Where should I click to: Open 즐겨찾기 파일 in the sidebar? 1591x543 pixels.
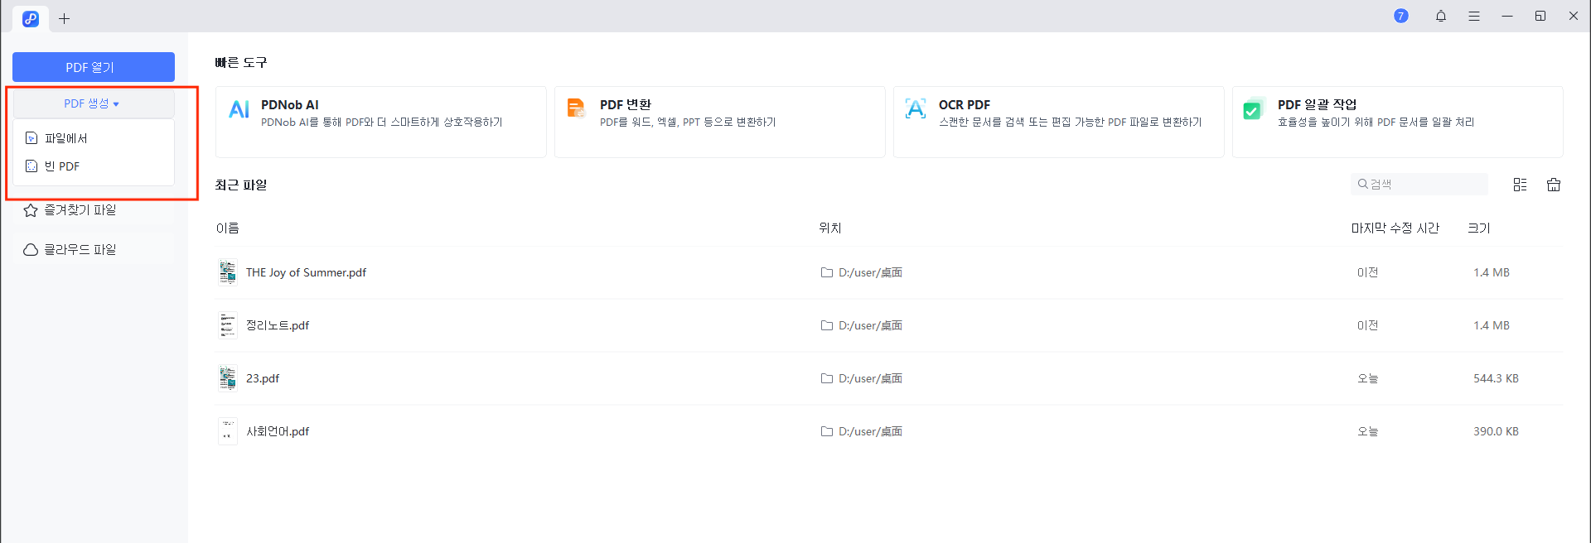tap(94, 210)
